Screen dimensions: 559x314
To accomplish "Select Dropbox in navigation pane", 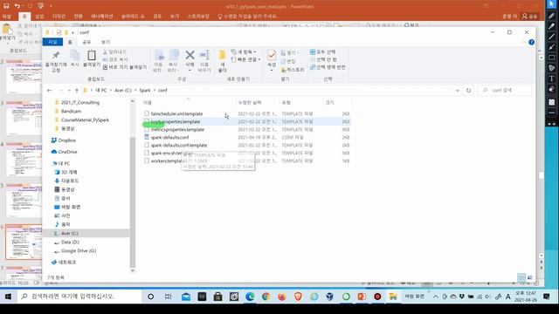I will (66, 140).
